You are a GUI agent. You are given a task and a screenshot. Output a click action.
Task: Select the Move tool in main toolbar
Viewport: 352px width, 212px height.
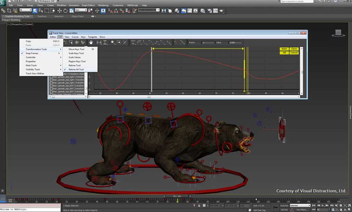[59, 11]
